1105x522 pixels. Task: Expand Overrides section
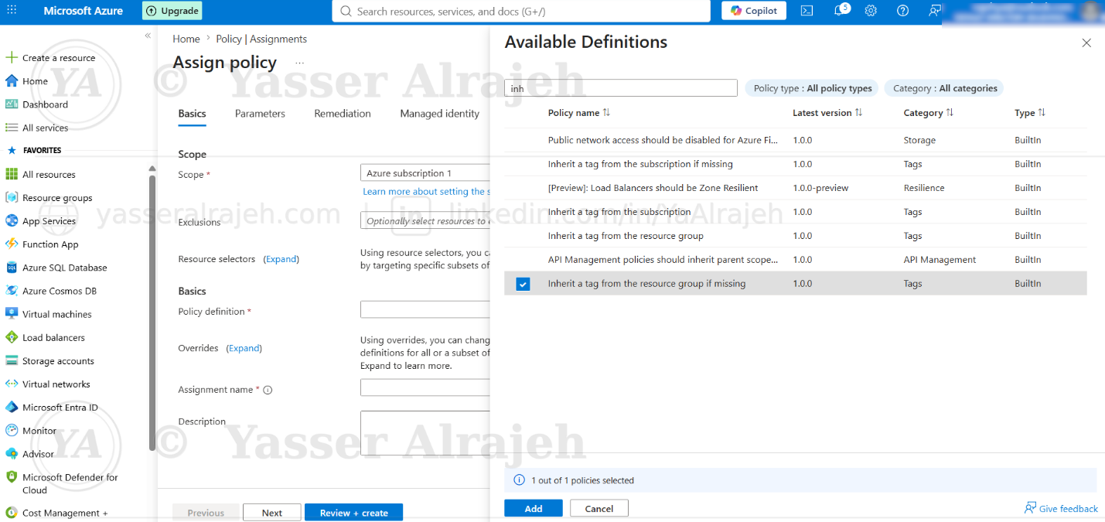pyautogui.click(x=244, y=348)
